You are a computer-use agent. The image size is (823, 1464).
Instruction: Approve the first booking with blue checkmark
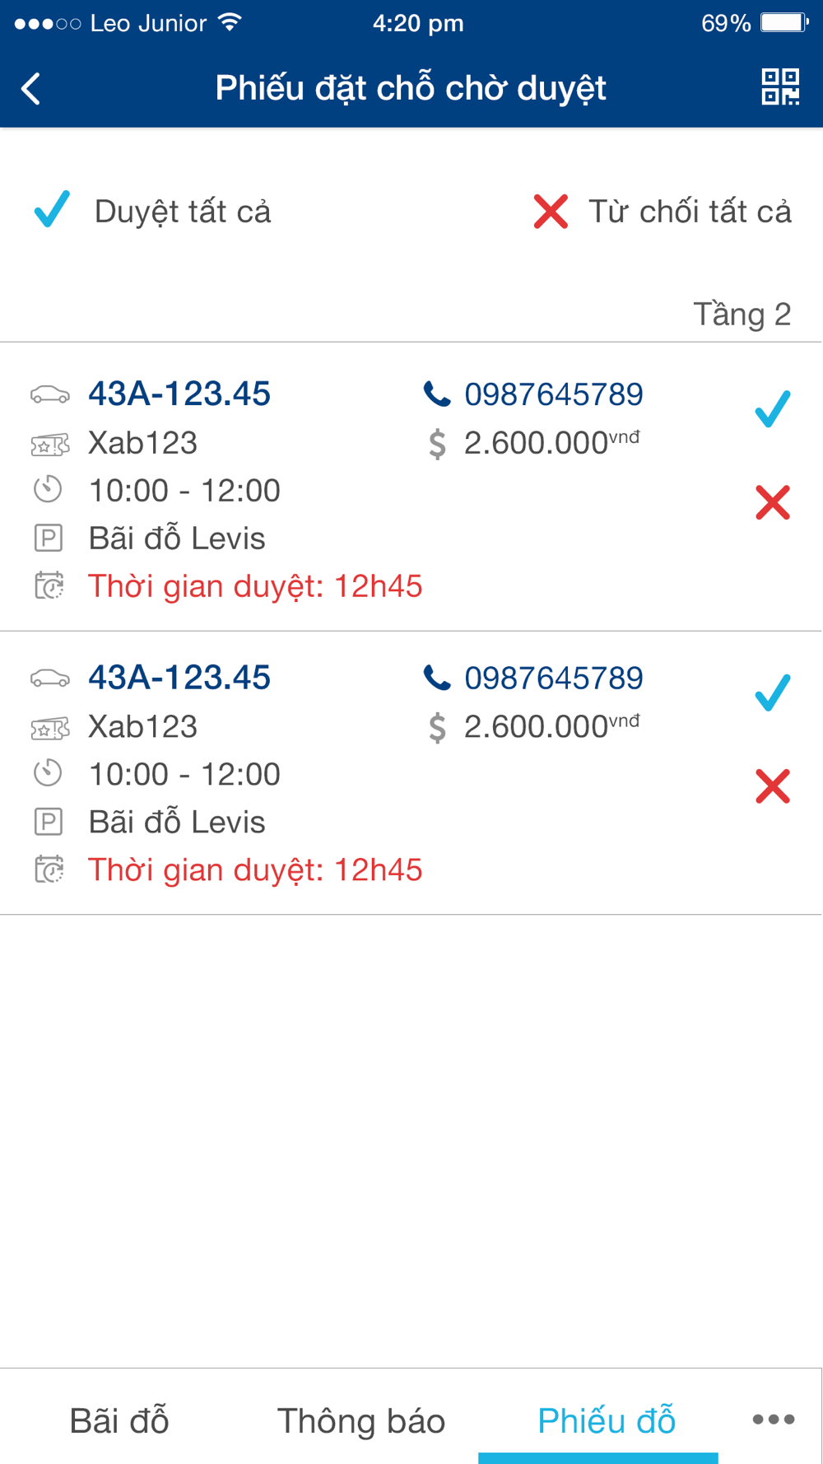click(772, 408)
